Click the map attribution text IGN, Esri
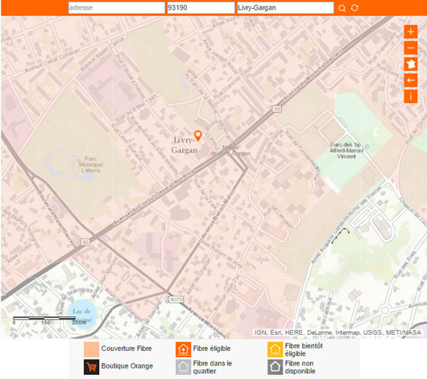427x379 pixels. [x=338, y=332]
